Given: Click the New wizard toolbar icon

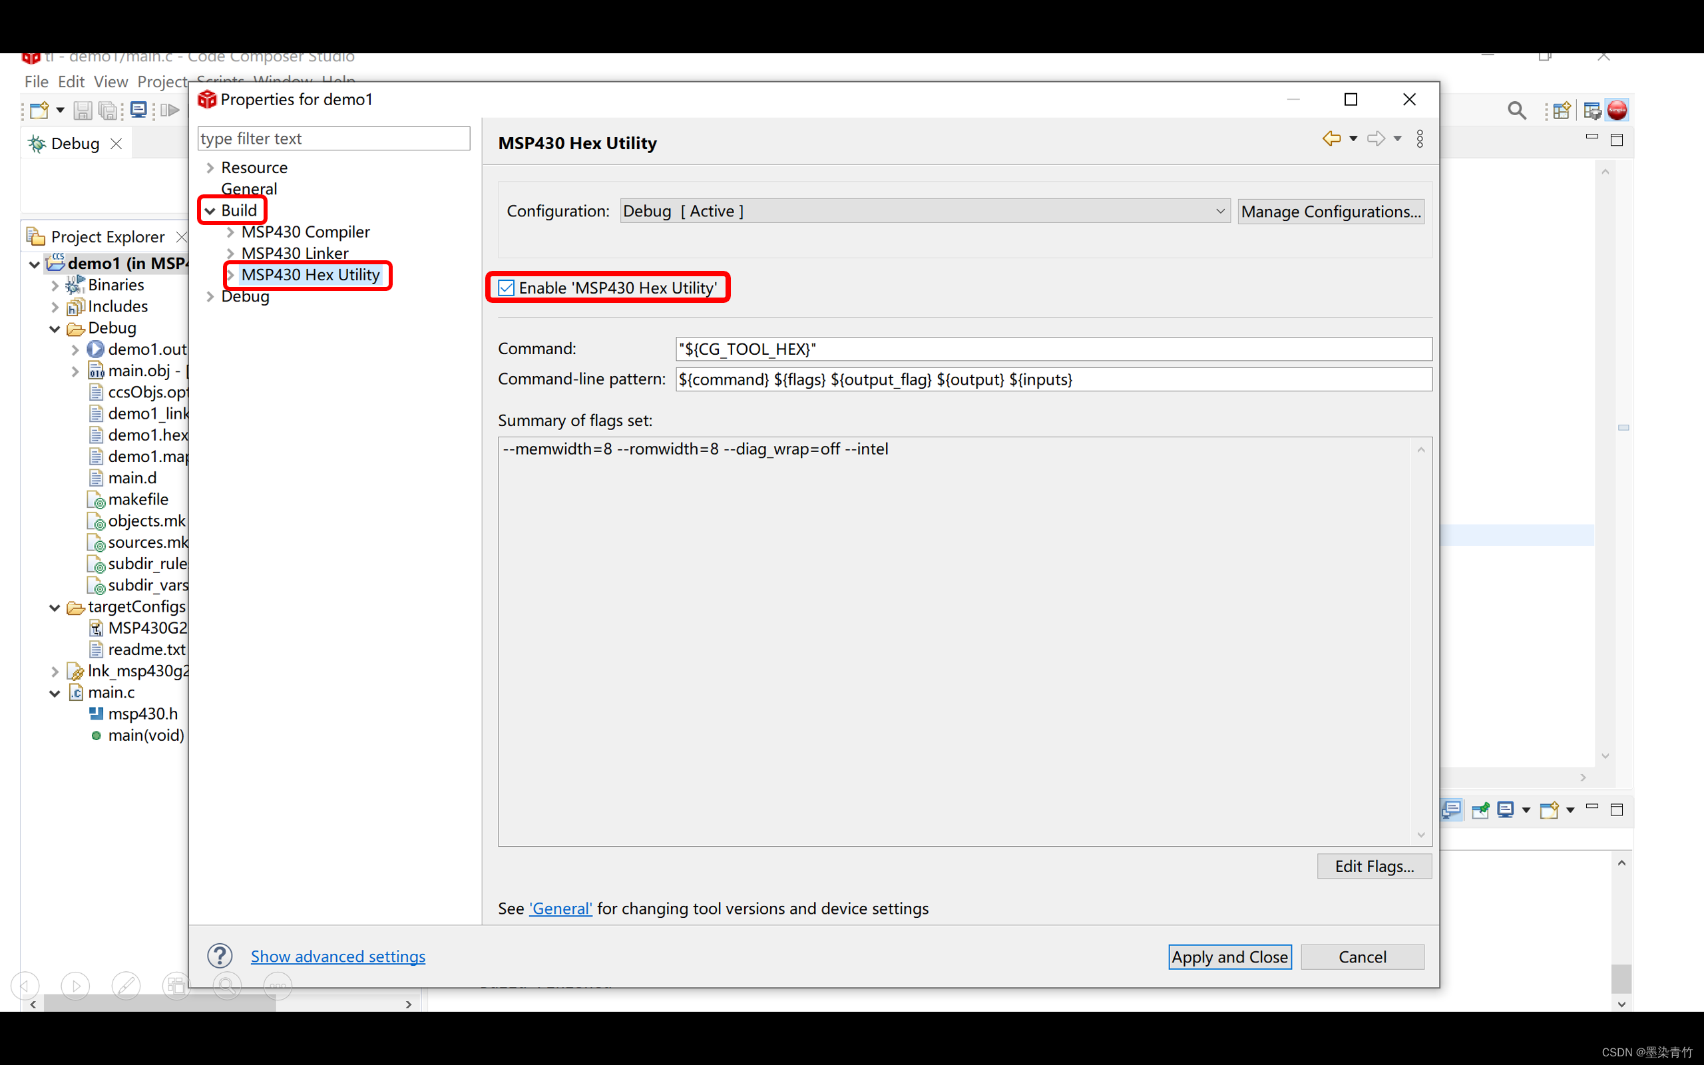Looking at the screenshot, I should point(39,110).
